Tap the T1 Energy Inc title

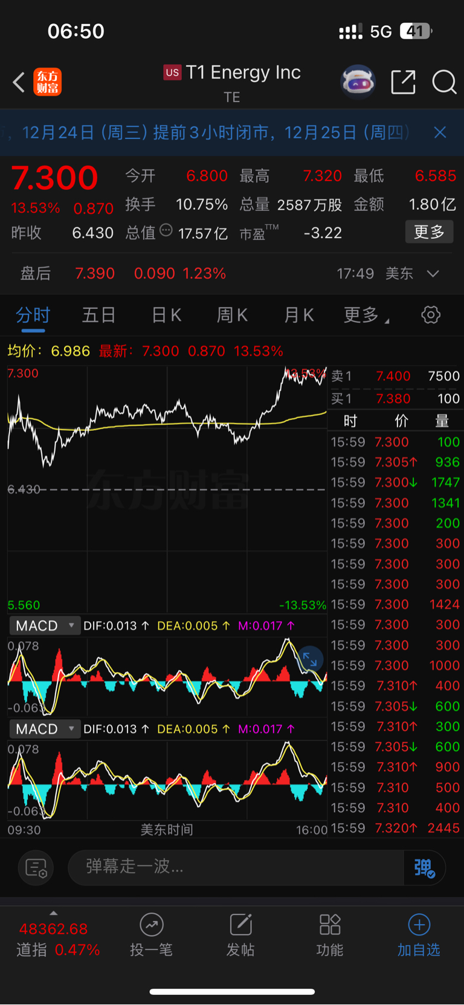click(243, 73)
